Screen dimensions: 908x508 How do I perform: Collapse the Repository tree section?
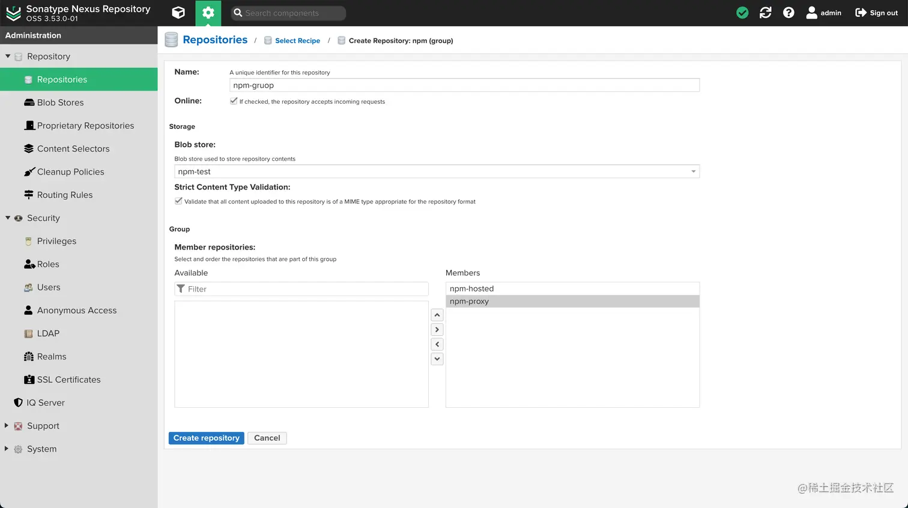(8, 56)
